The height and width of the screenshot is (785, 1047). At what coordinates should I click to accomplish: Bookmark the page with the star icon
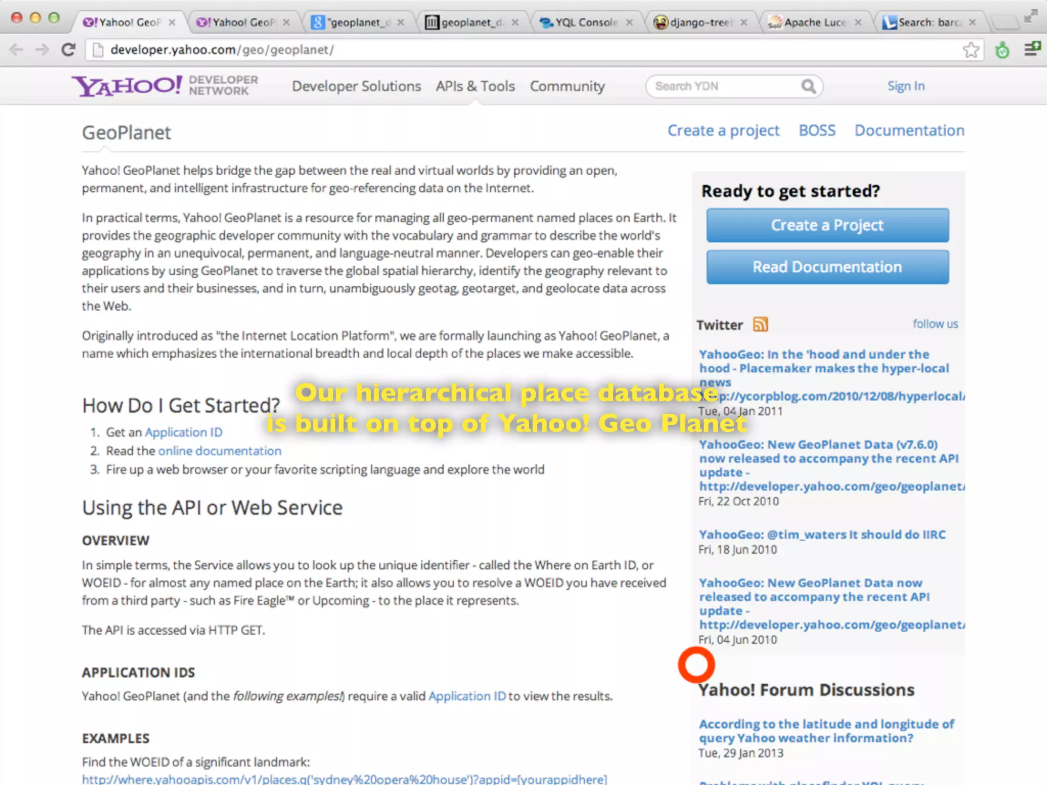pos(971,50)
